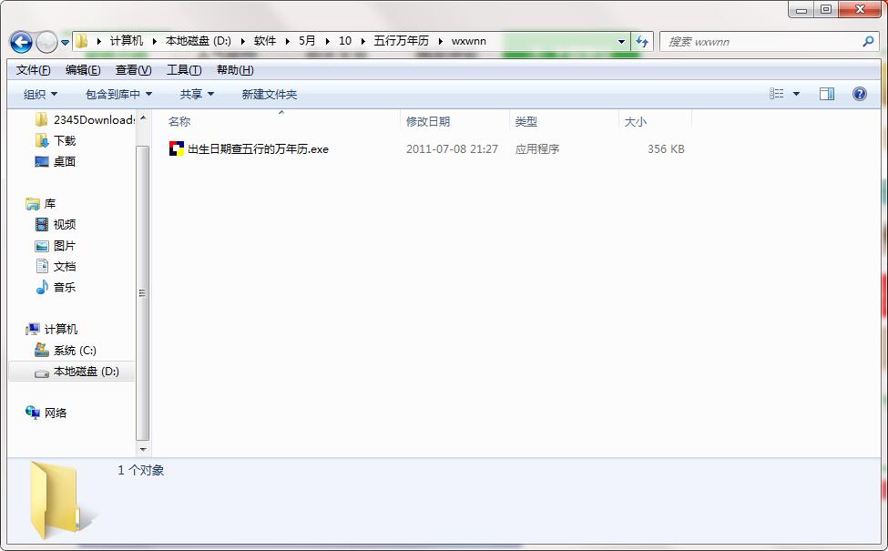The height and width of the screenshot is (551, 888).
Task: Click the navigation pane vertical scrollbar
Action: coord(142,291)
